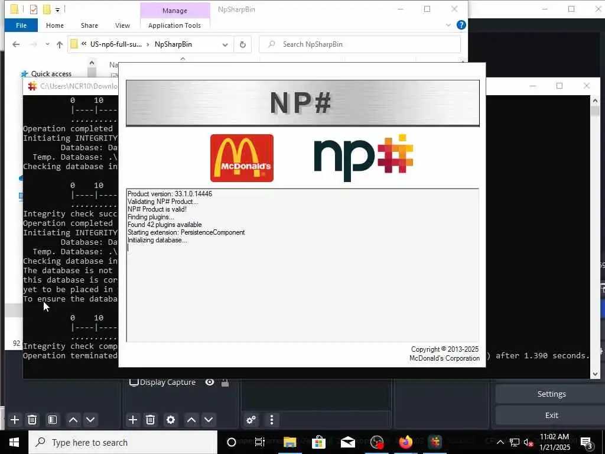Open Windows notification center

click(x=586, y=442)
